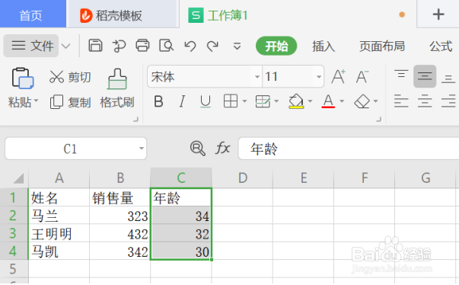
Task: Toggle middle vertical alignment
Action: (425, 76)
